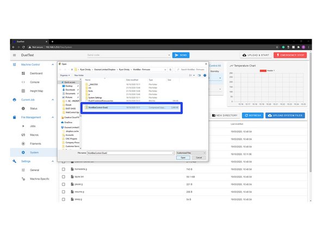Click the bookmark star in the address bar
Viewport: 322px width, 241px height.
pos(277,47)
